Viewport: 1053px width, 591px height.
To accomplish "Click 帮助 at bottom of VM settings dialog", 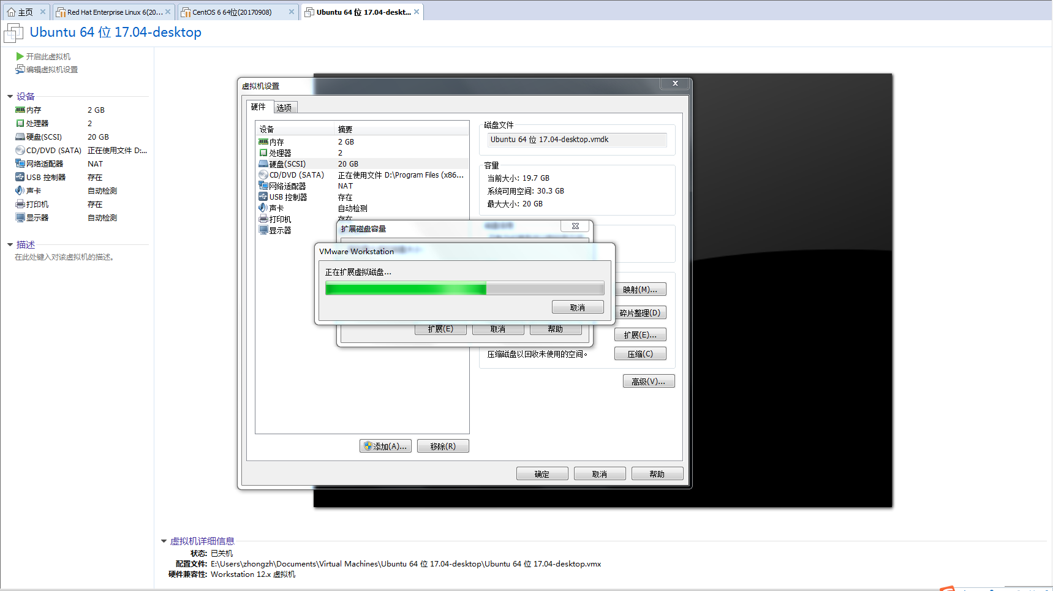I will point(657,473).
